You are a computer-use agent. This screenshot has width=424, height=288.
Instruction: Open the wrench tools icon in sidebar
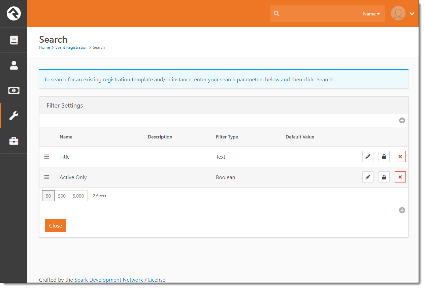click(x=14, y=116)
